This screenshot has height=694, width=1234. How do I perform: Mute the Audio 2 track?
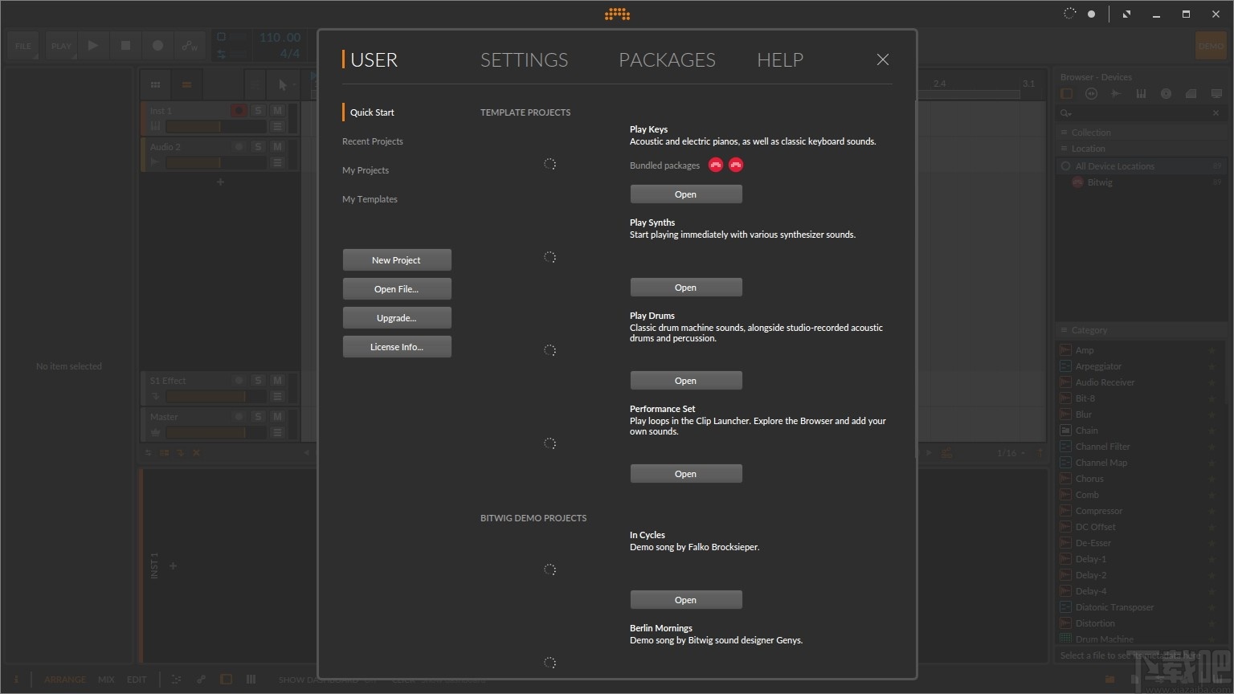tap(277, 147)
